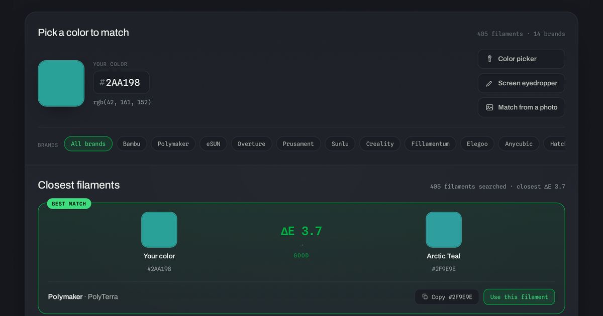This screenshot has width=603, height=316.
Task: Click the large Your Color swatch
Action: coord(61,83)
